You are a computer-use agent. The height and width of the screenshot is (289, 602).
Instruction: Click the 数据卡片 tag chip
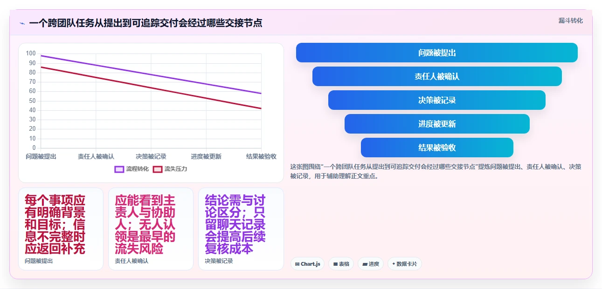405,264
